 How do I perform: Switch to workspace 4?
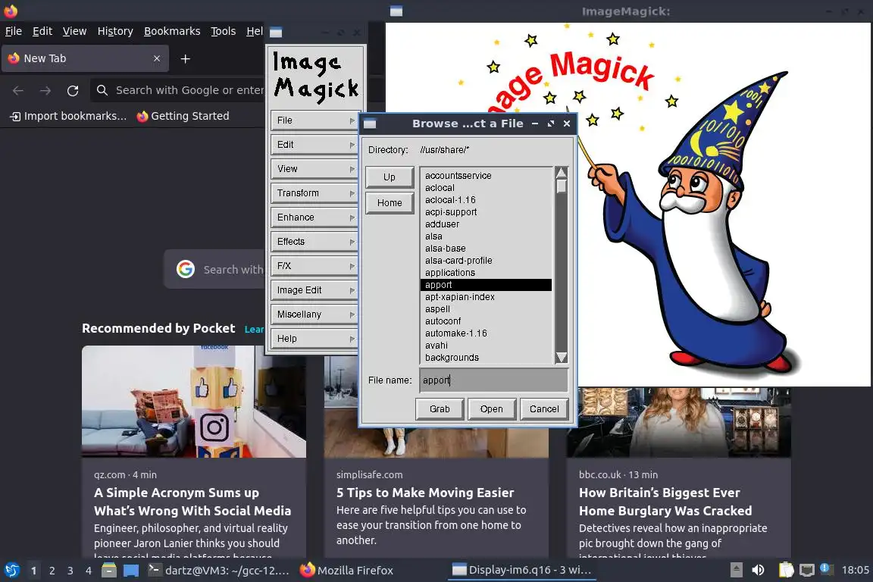coord(88,571)
